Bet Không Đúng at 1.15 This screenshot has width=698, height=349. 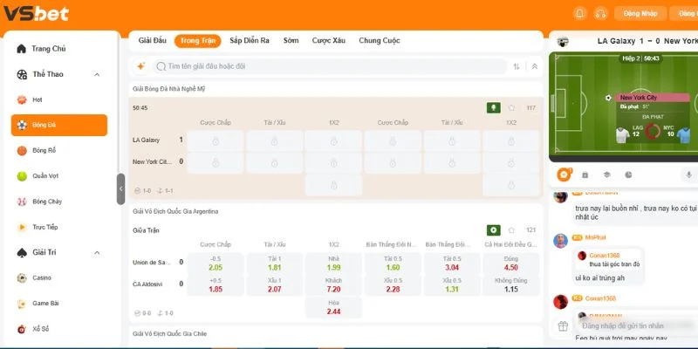511,285
